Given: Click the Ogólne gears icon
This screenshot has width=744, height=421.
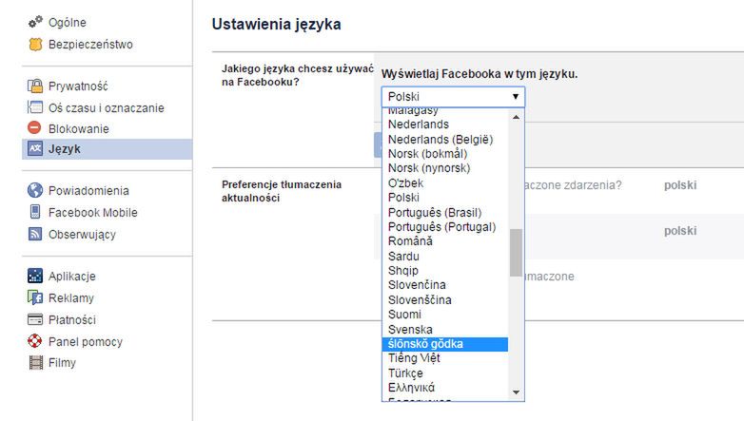Looking at the screenshot, I should (x=35, y=22).
